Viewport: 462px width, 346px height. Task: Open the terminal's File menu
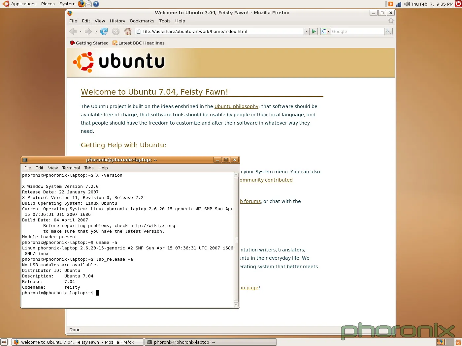[28, 168]
